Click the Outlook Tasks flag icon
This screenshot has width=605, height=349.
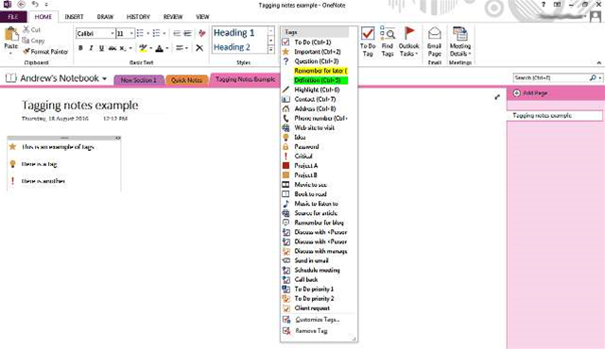point(409,33)
